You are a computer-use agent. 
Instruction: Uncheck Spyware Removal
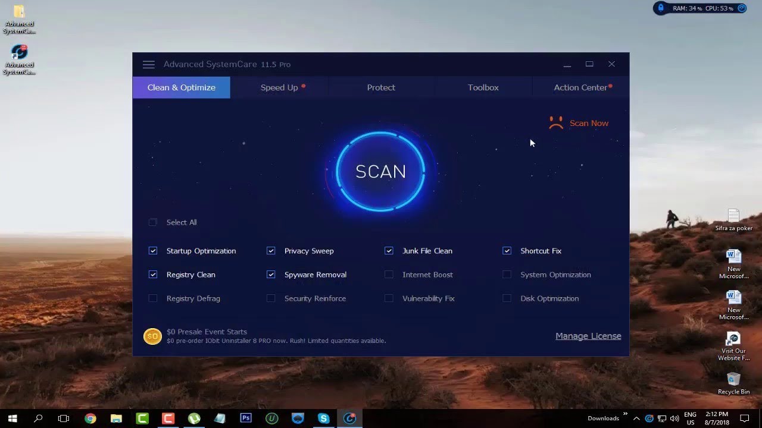coord(271,275)
